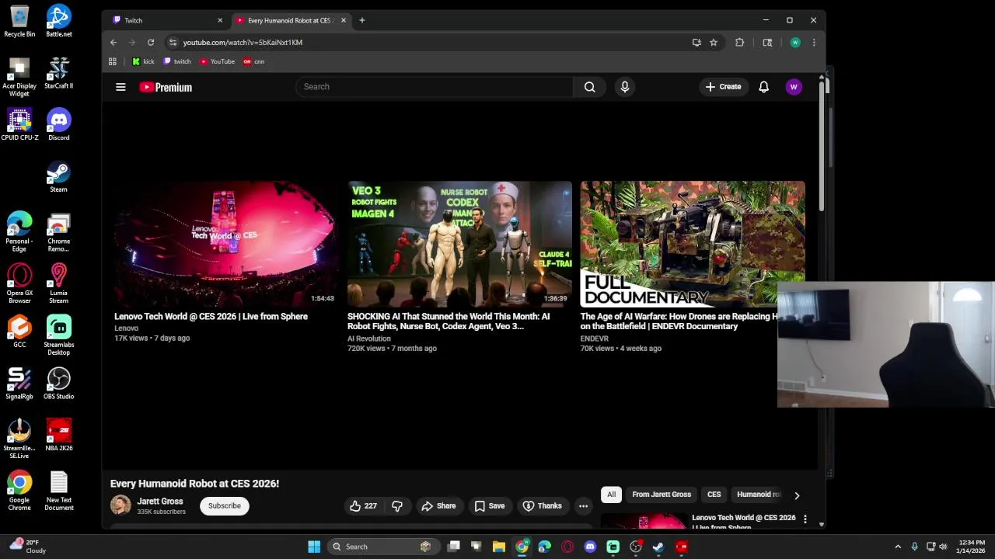
Task: Select the CES filter chip
Action: (714, 495)
